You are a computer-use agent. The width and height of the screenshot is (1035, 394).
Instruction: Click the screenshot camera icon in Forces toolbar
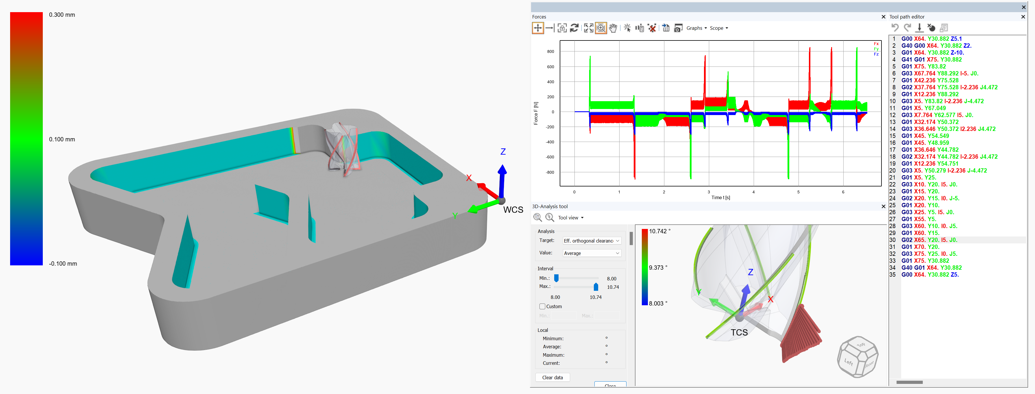(x=678, y=28)
